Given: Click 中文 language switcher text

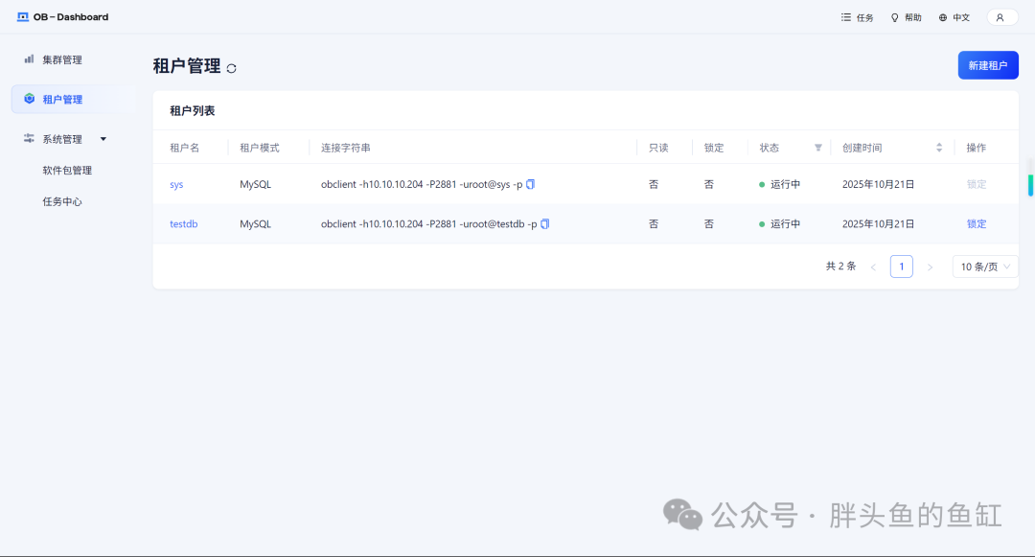Looking at the screenshot, I should click(961, 18).
